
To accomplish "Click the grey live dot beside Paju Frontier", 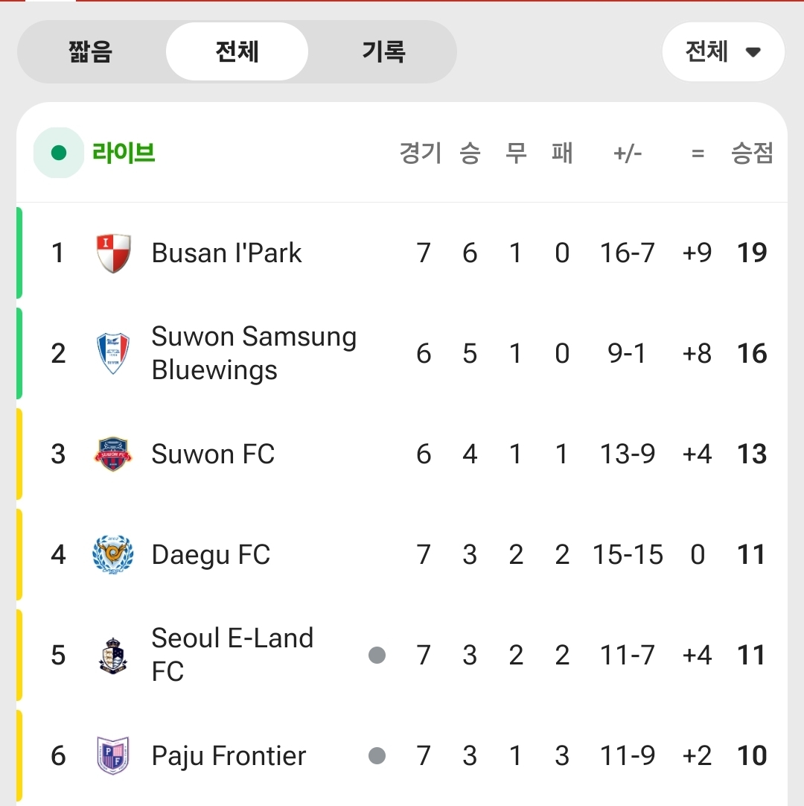I will pos(377,756).
